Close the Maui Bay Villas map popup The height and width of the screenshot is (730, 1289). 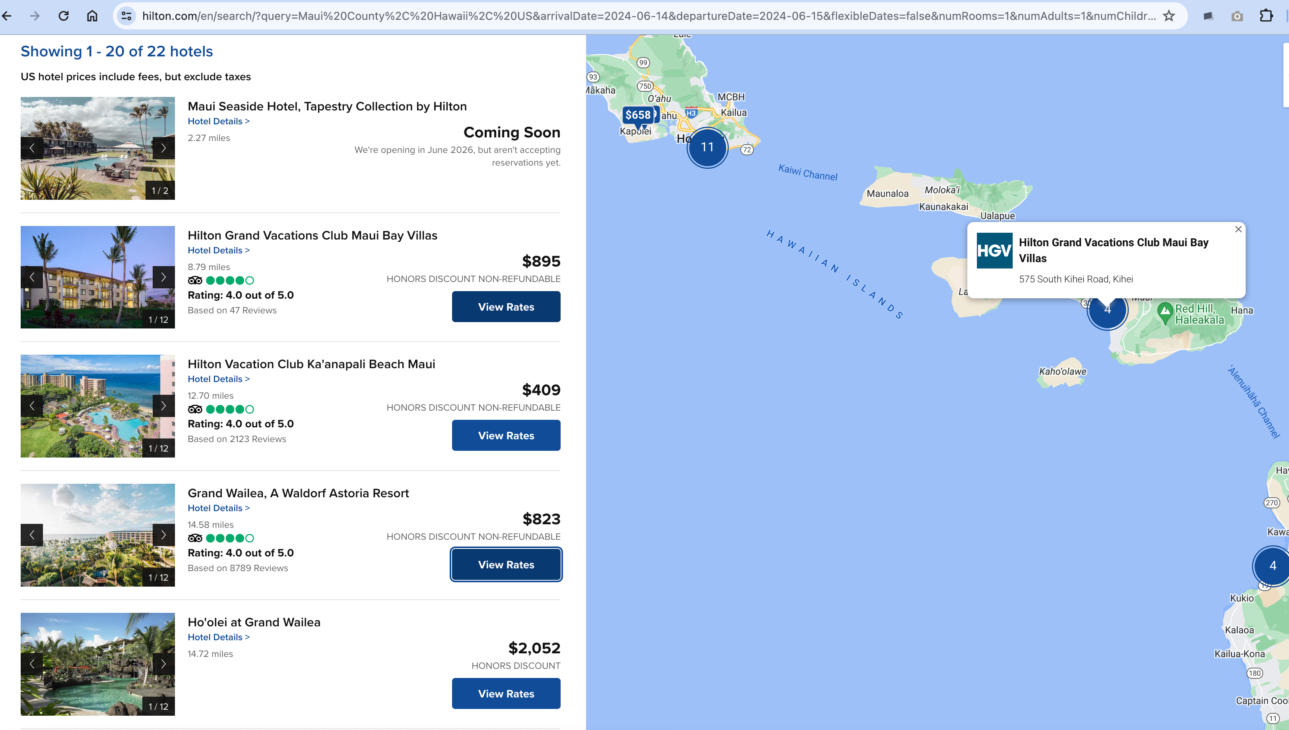point(1239,229)
